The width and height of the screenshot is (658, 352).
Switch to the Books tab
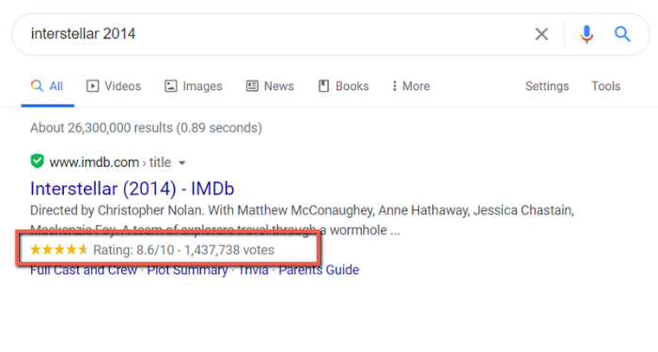coord(343,86)
